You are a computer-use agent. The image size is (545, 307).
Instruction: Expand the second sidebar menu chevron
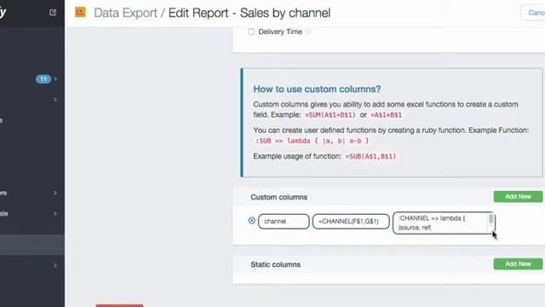(x=54, y=100)
